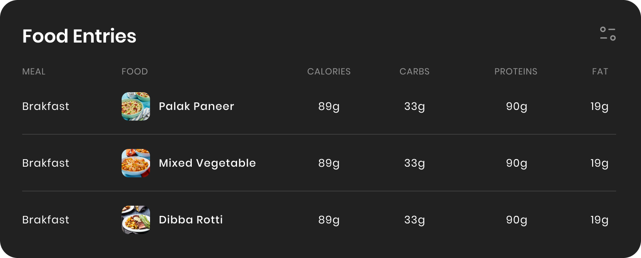Sort by the CALORIES column header
Viewport: 641px width, 258px height.
pos(329,71)
